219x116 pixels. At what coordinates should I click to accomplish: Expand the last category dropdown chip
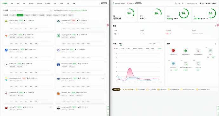coord(70,15)
